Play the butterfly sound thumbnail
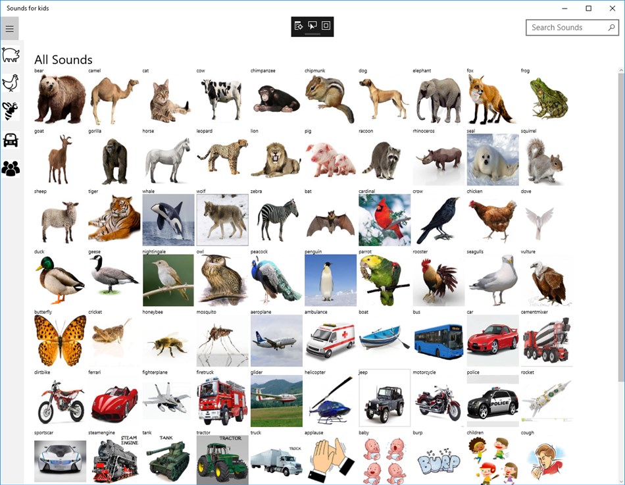This screenshot has height=485, width=625. 60,341
